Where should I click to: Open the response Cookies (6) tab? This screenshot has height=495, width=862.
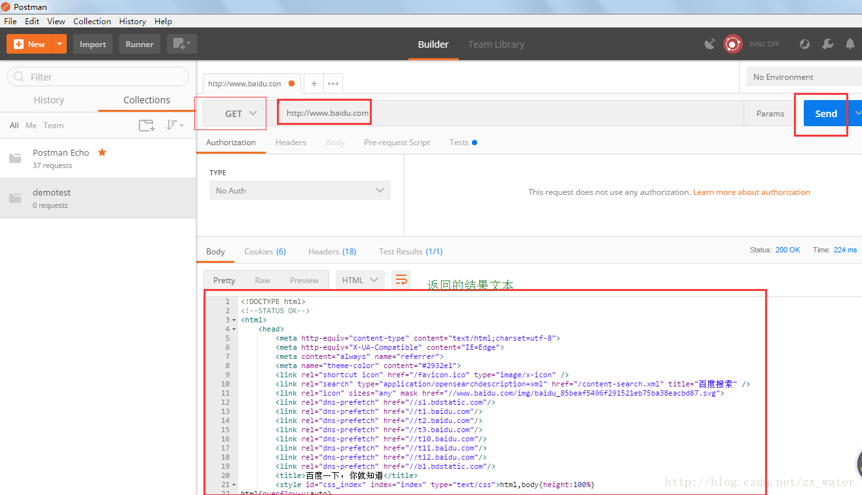tap(265, 251)
